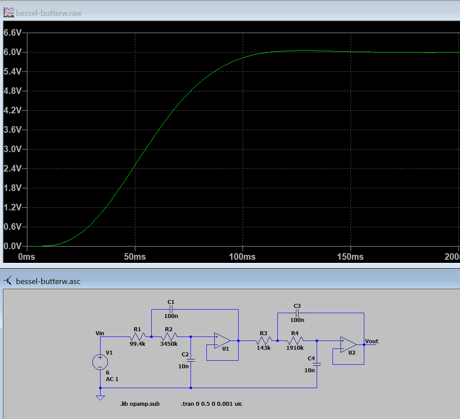This screenshot has height=419, width=460.
Task: Click the 4.8V axis label
Action: pyautogui.click(x=12, y=91)
